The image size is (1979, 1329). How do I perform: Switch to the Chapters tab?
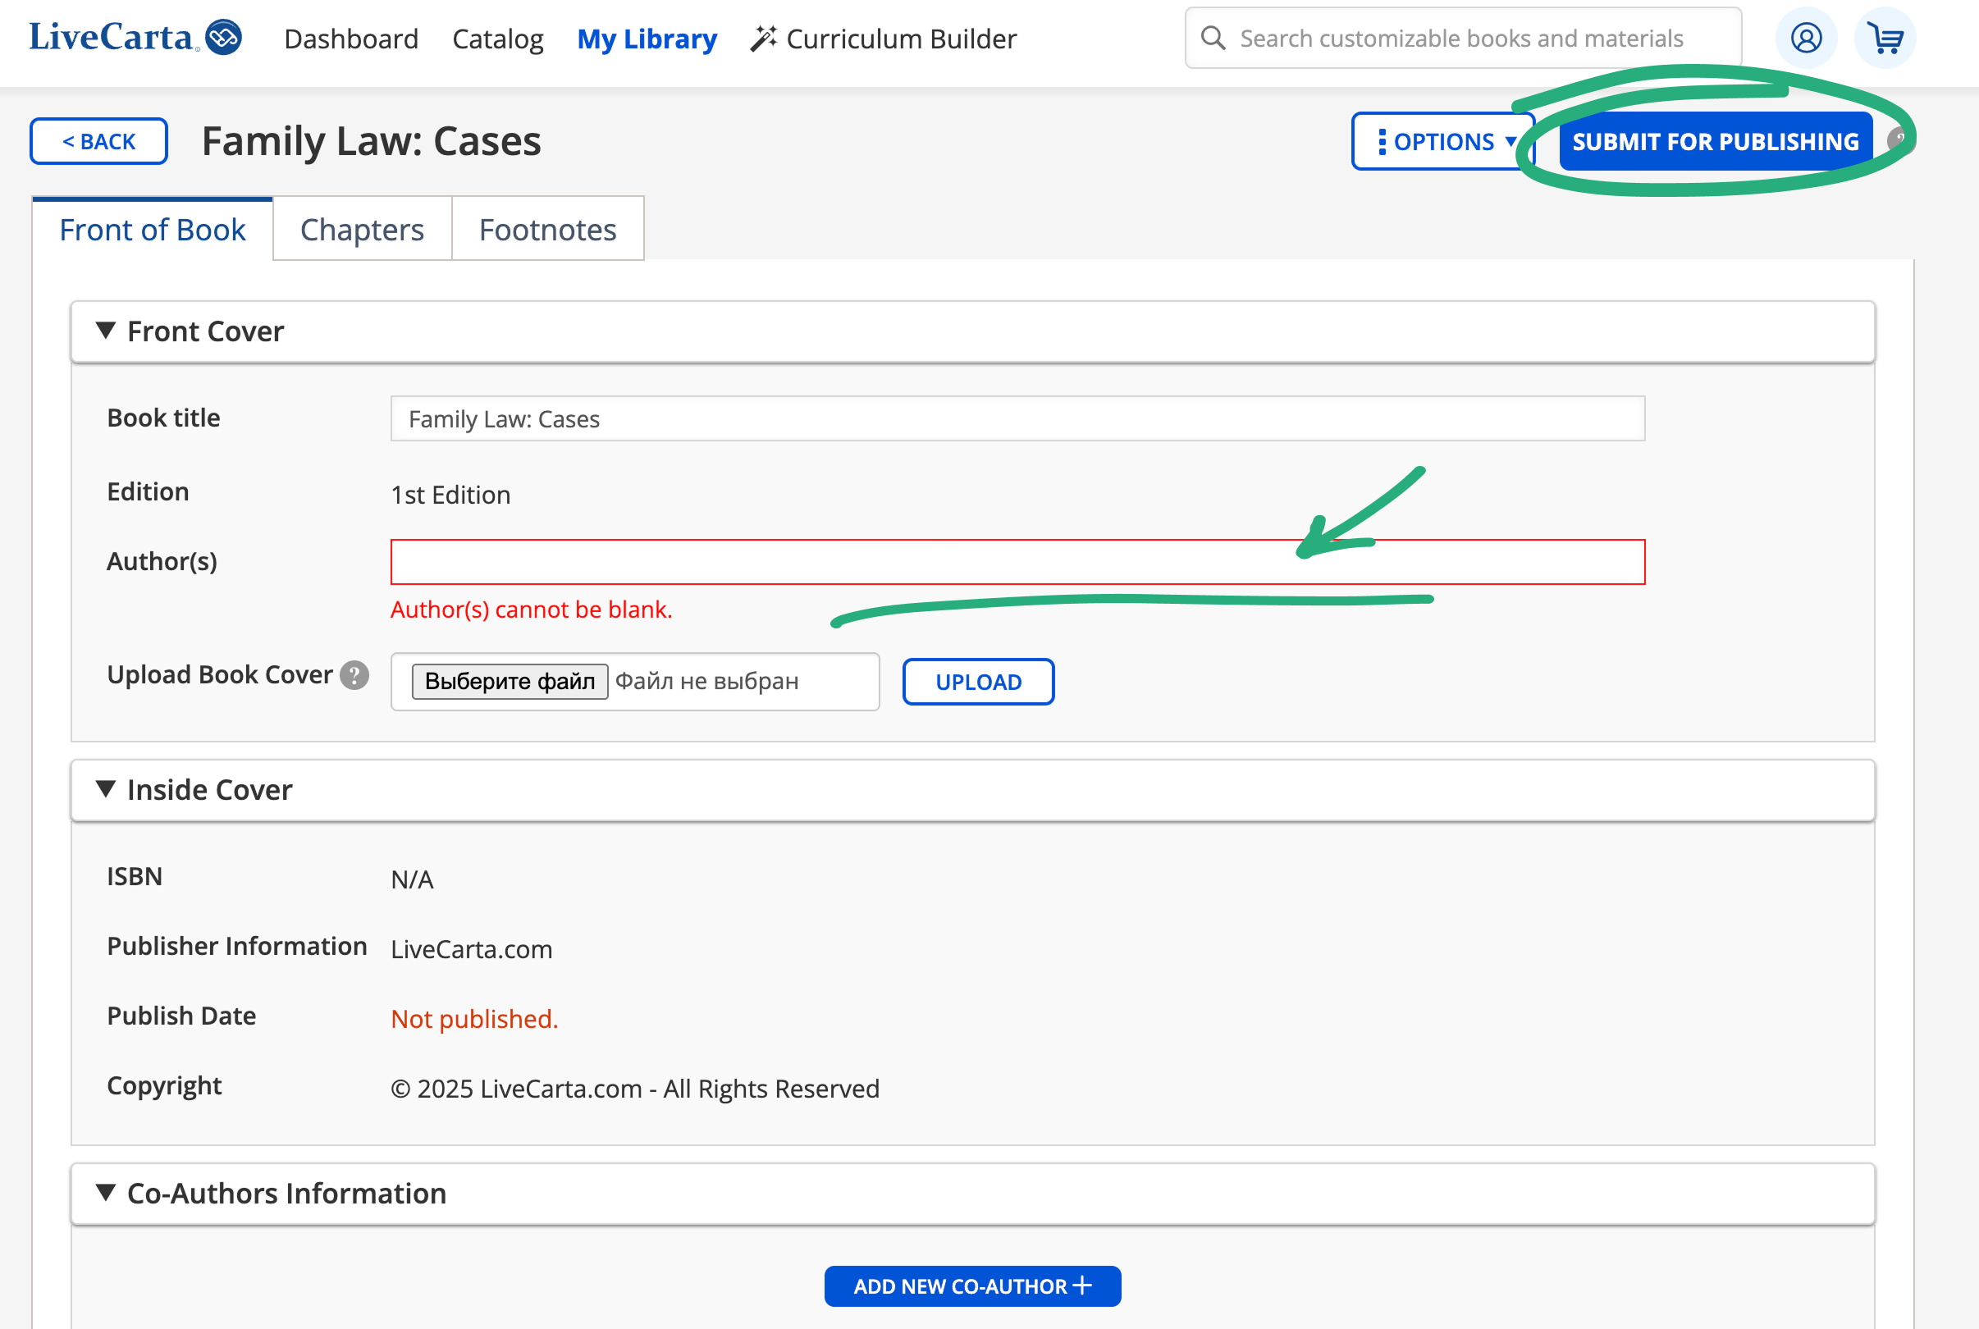[362, 228]
